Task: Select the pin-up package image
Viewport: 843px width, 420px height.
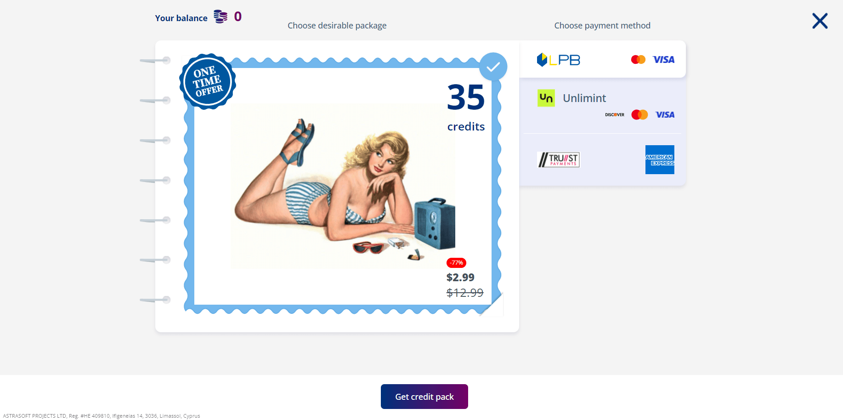Action: [x=343, y=187]
